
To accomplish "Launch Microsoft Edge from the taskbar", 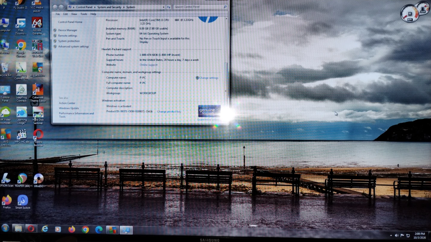I will pos(99,229).
